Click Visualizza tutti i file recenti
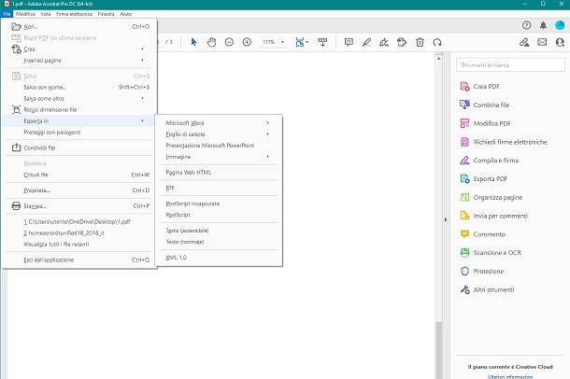The image size is (570, 379). 78,244
